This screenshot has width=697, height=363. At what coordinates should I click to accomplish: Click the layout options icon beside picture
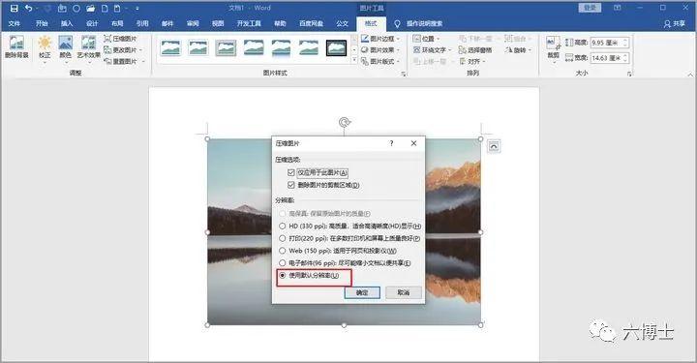pos(494,146)
